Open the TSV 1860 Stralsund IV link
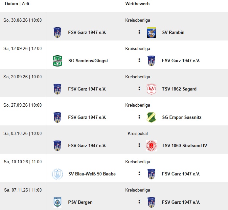Image resolution: width=228 pixels, height=210 pixels. coord(184,145)
